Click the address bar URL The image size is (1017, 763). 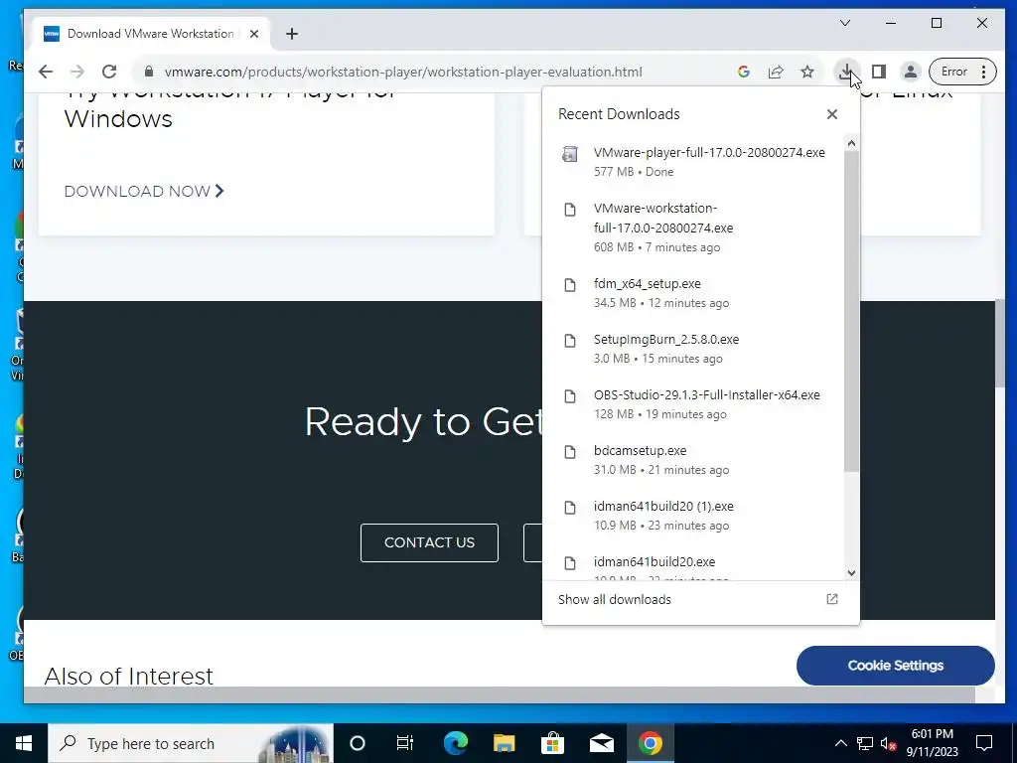pyautogui.click(x=403, y=72)
